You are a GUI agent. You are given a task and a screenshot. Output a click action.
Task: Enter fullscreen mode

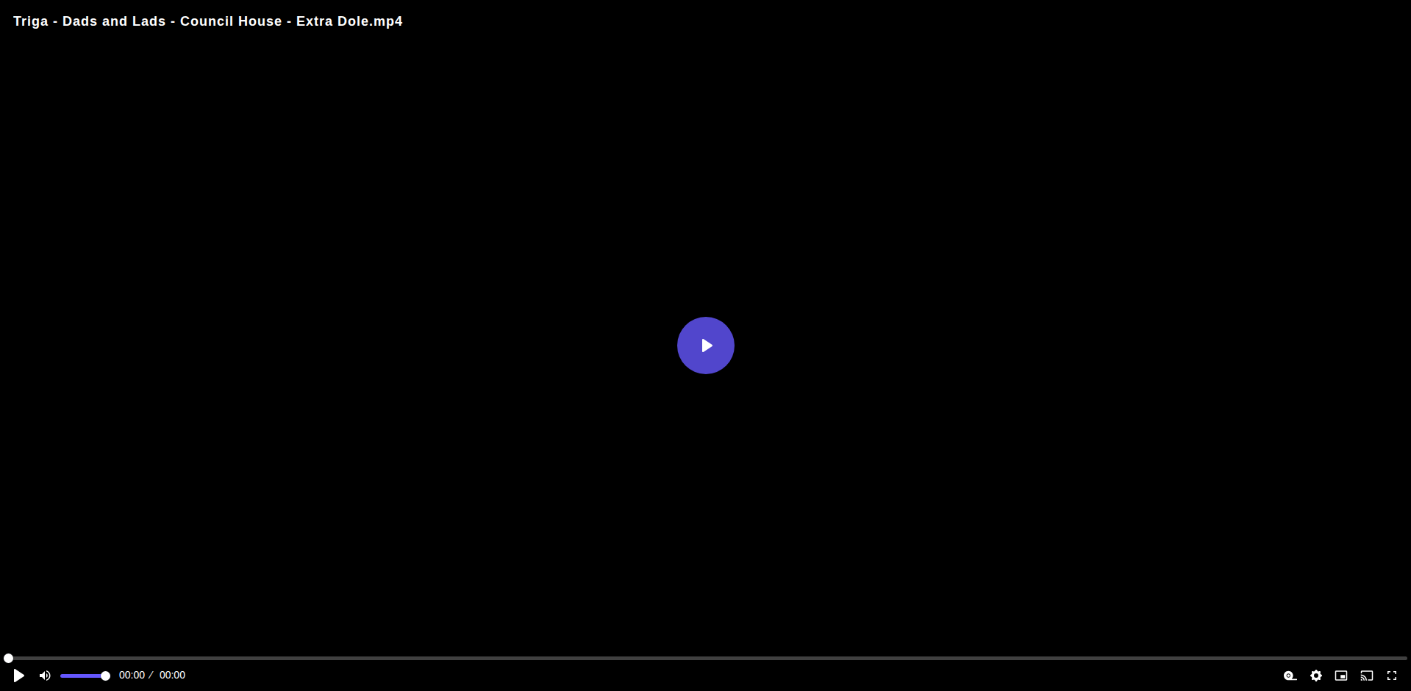(x=1392, y=676)
